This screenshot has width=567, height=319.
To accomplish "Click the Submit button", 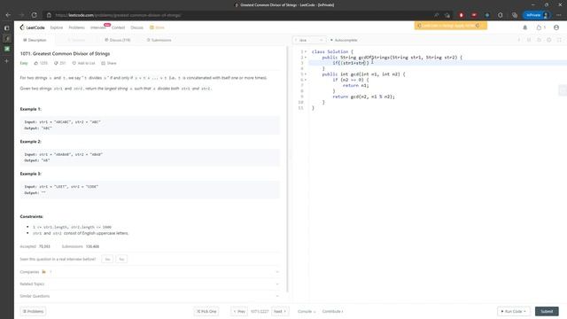I will click(x=547, y=311).
